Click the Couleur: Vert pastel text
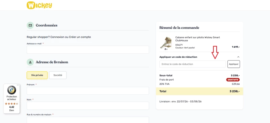Viewport: 270px width, 123px height. point(185,48)
